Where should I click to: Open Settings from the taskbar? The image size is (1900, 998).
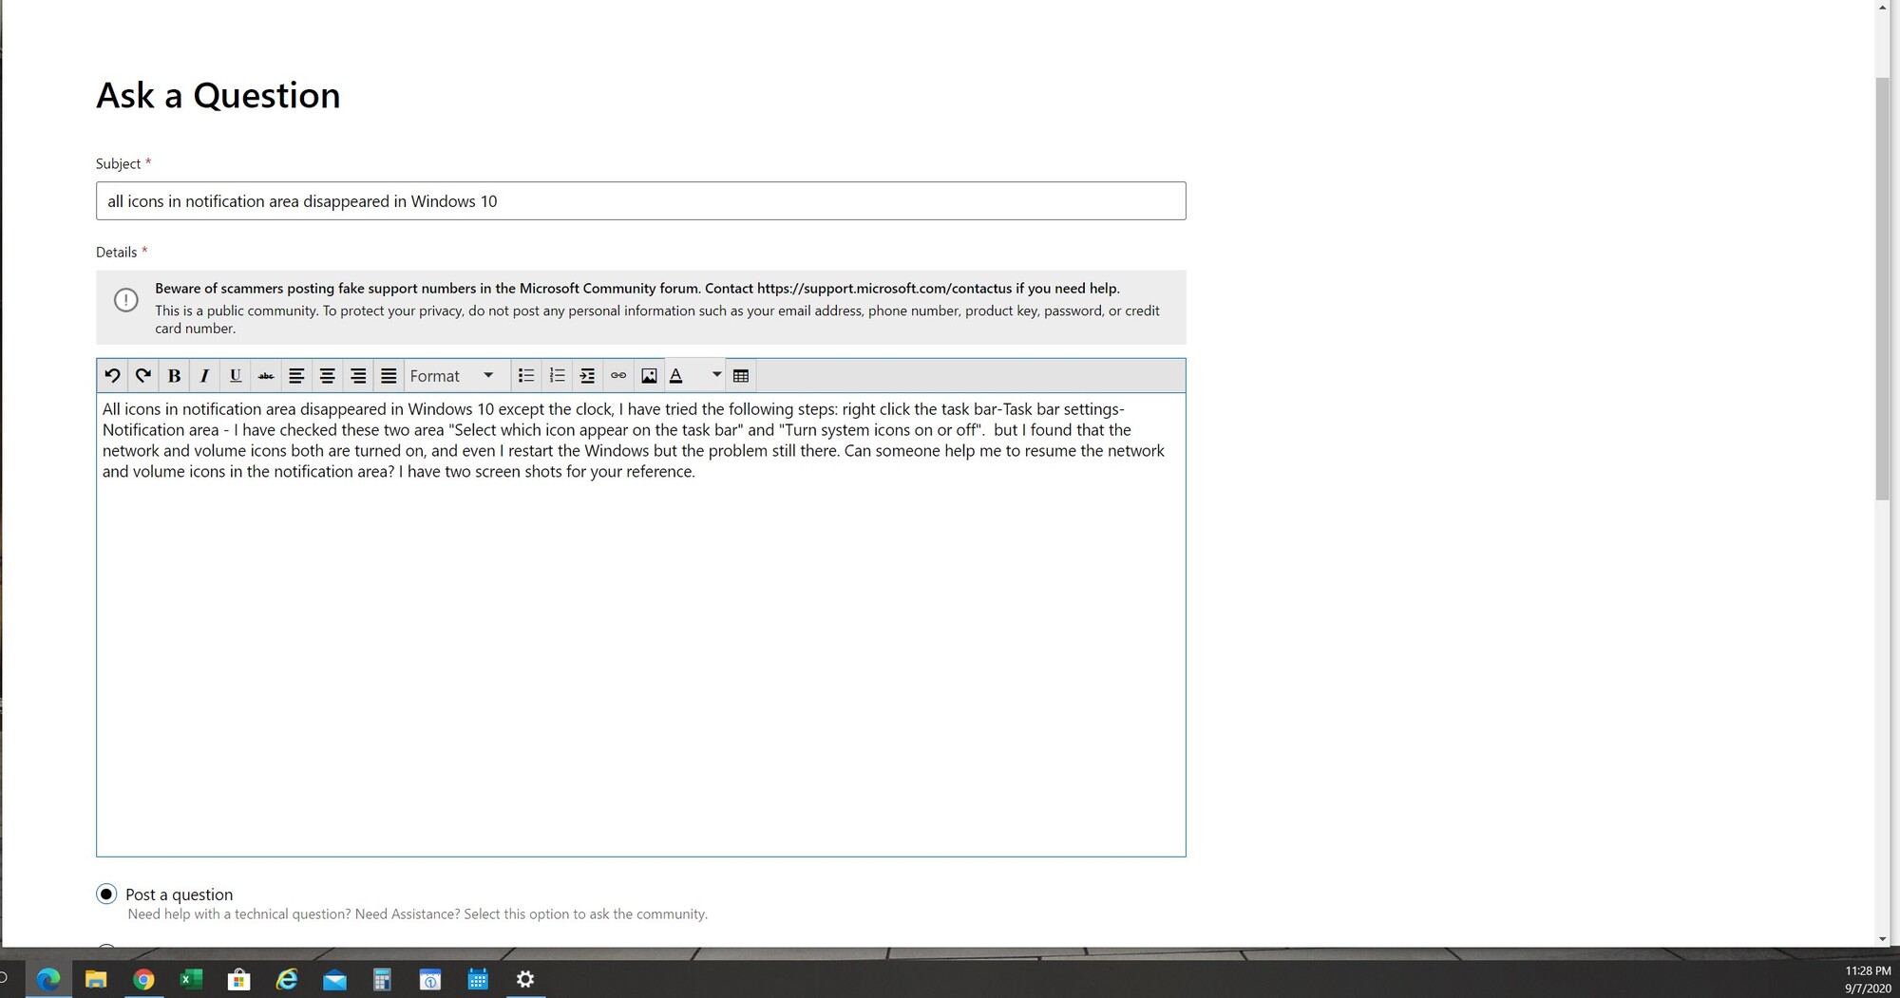click(525, 979)
